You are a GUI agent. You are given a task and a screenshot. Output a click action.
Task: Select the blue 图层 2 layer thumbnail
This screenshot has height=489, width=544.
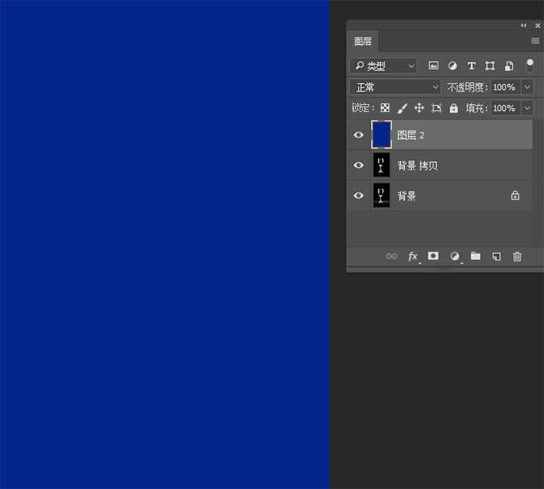[x=381, y=135]
